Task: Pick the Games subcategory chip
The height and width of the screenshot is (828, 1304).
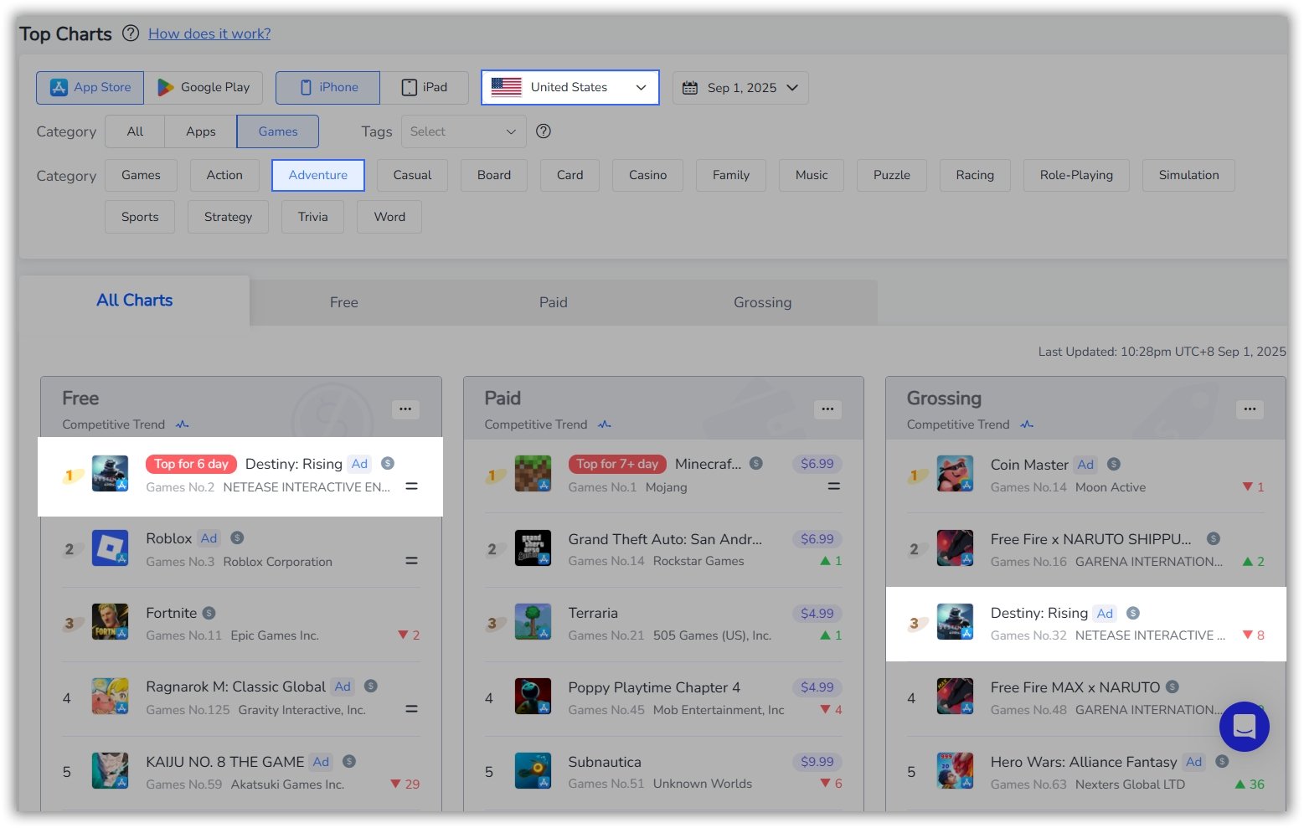Action: (141, 175)
